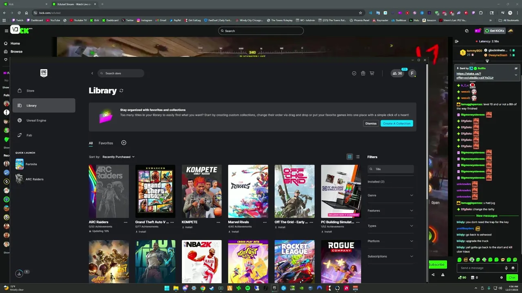Image resolution: width=522 pixels, height=293 pixels.
Task: Open the gift box icon in Epic launcher
Action: 363,73
